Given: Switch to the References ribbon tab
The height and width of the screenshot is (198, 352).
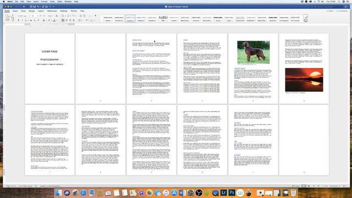Looking at the screenshot, I should pos(52,11).
